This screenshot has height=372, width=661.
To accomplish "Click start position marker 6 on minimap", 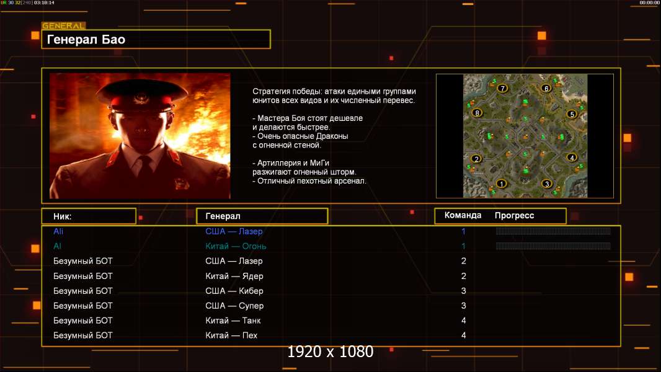I will click(546, 88).
